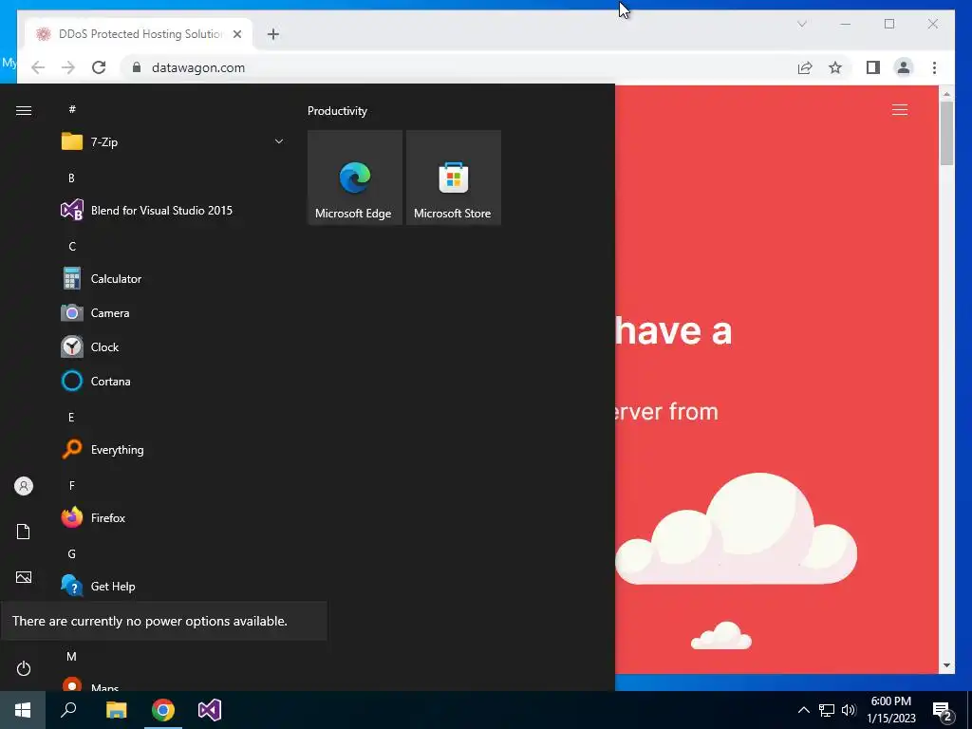The image size is (972, 729).
Task: Launch the Clock app
Action: click(x=173, y=347)
